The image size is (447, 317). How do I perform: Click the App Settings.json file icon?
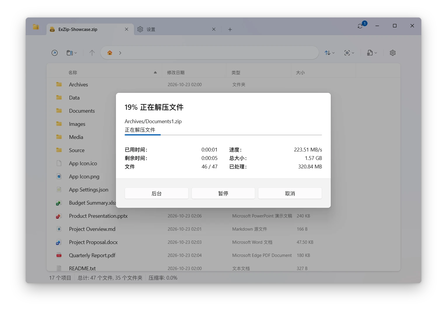tap(59, 189)
